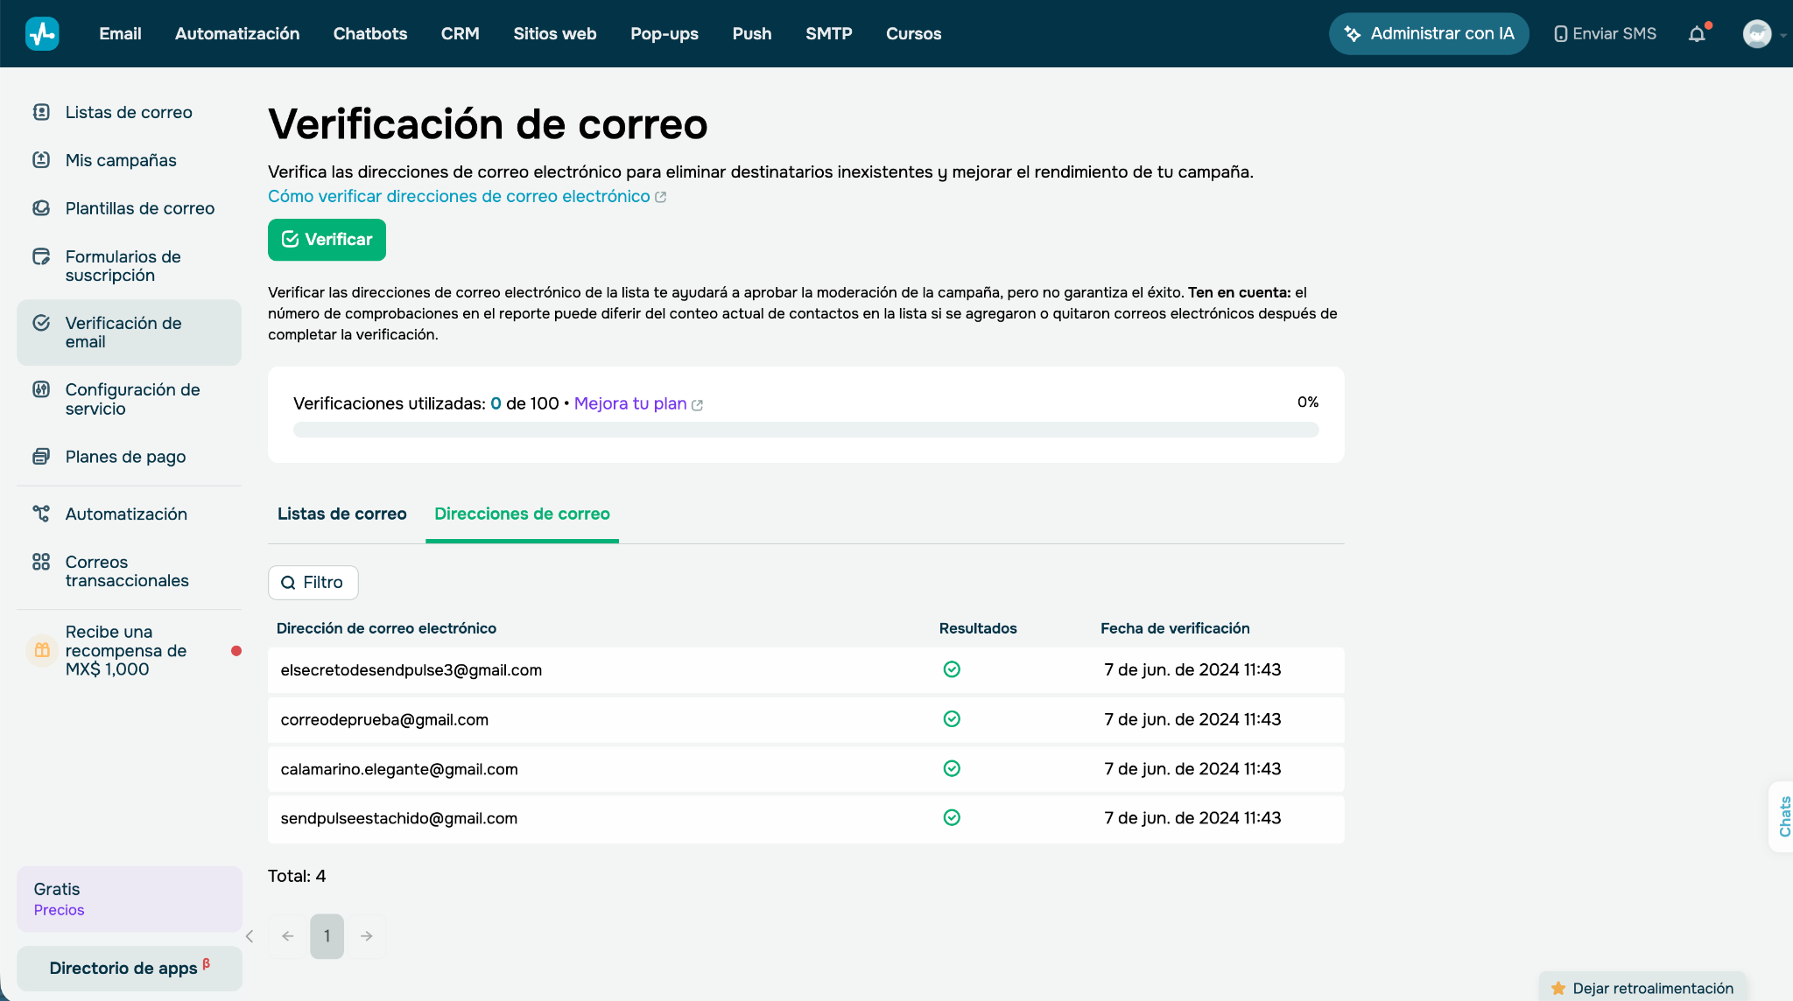Click the Verificación de email sidebar icon
Image resolution: width=1793 pixels, height=1001 pixels.
(x=41, y=323)
